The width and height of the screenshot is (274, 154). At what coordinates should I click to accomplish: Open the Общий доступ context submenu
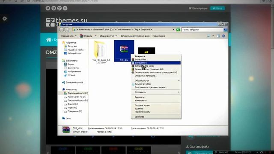pyautogui.click(x=156, y=80)
